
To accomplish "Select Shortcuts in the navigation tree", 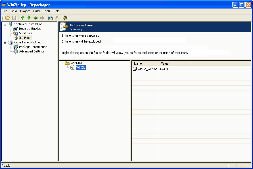I will click(x=26, y=33).
